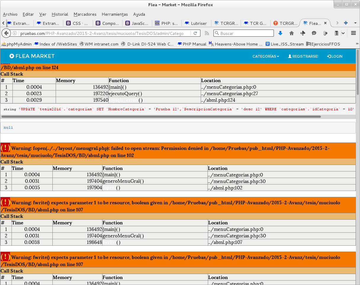
Task: Open the PHP Manual bookmark
Action: tap(192, 44)
